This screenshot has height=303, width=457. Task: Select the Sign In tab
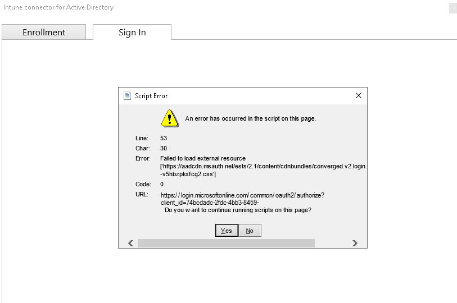click(x=132, y=32)
